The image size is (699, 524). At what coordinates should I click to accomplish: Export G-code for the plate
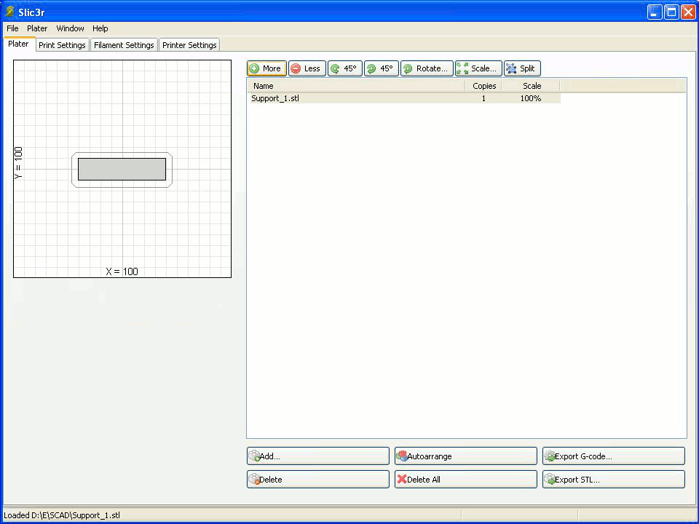(613, 456)
